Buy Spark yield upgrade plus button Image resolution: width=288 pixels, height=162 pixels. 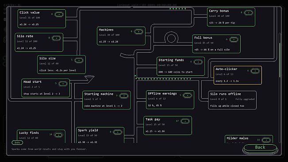tap(118, 132)
